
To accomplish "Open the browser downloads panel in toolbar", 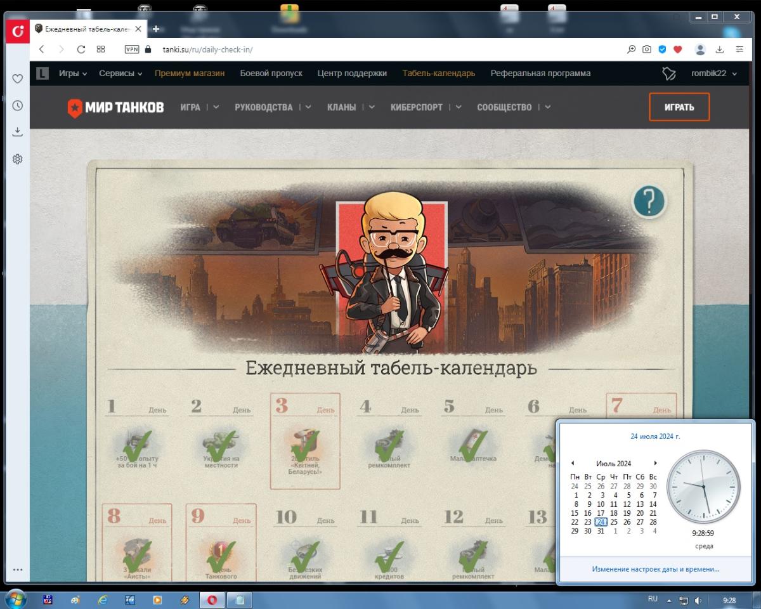I will 720,49.
